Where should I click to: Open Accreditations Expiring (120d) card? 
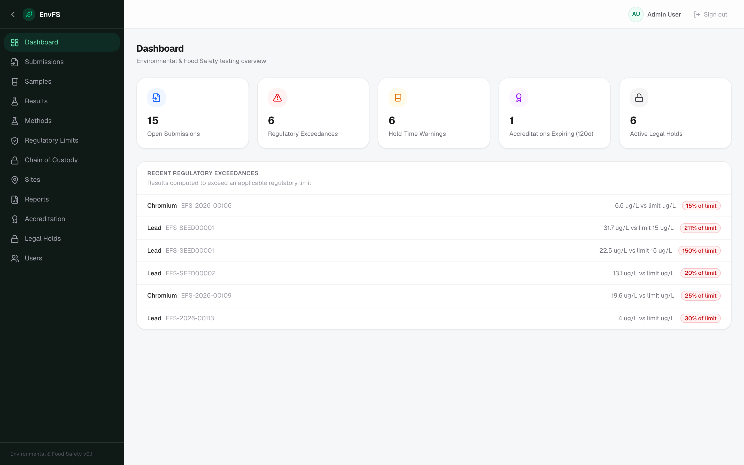pos(554,113)
